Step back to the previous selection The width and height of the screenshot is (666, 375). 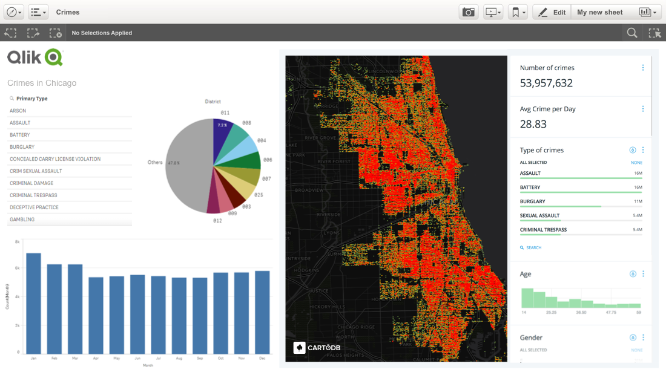pos(10,33)
